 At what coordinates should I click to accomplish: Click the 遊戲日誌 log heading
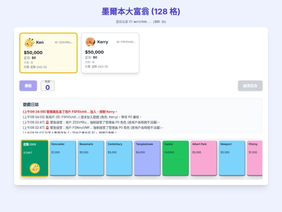tap(31, 105)
